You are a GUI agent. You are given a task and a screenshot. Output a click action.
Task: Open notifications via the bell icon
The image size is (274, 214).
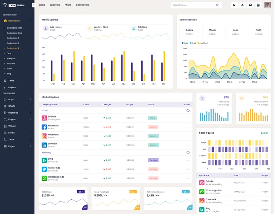pyautogui.click(x=242, y=5)
